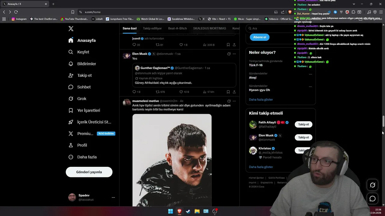385x216 pixels.
Task: Select Sana özel tab
Action: tap(130, 28)
